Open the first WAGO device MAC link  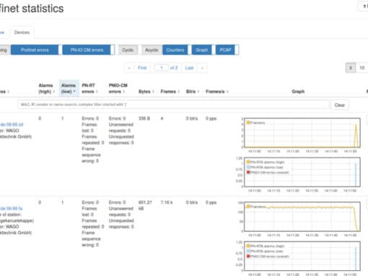coord(12,124)
